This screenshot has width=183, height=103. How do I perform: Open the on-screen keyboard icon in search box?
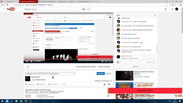tap(83, 9)
